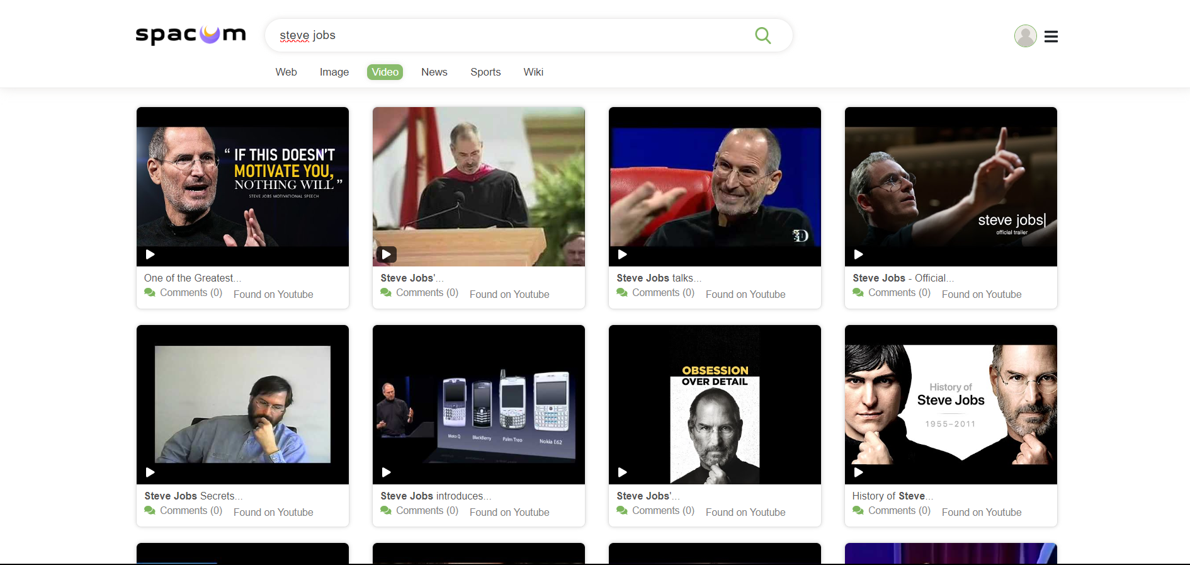Screen dimensions: 1190x565
Task: Open the hamburger menu
Action: tap(1051, 37)
